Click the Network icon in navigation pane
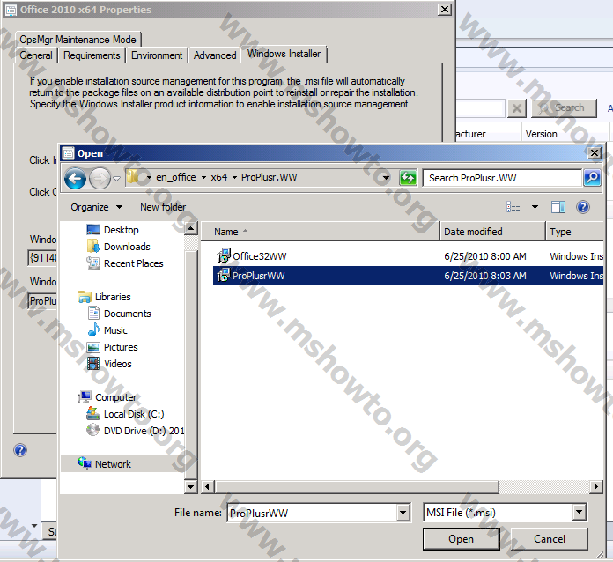The image size is (613, 562). (x=85, y=463)
